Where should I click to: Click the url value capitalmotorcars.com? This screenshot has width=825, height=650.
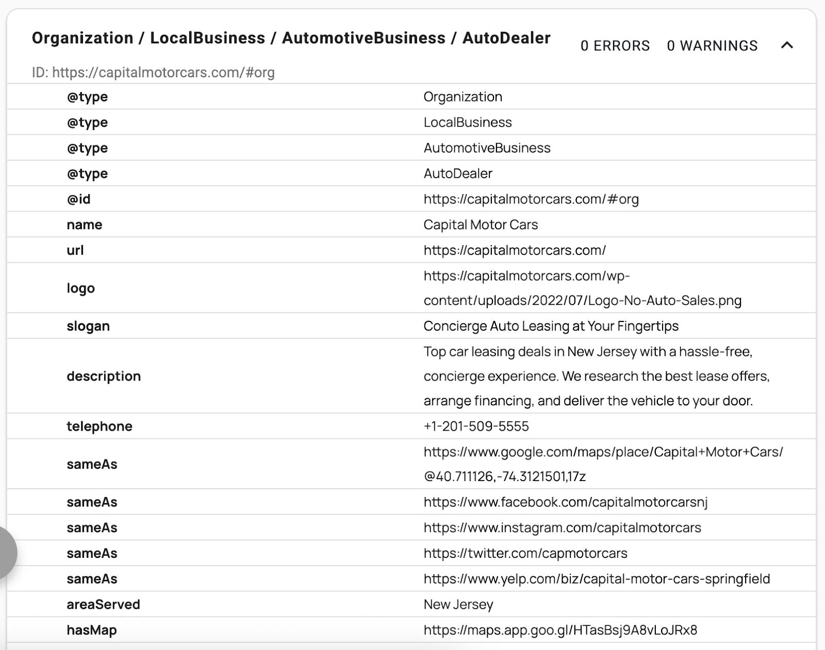[x=514, y=250]
